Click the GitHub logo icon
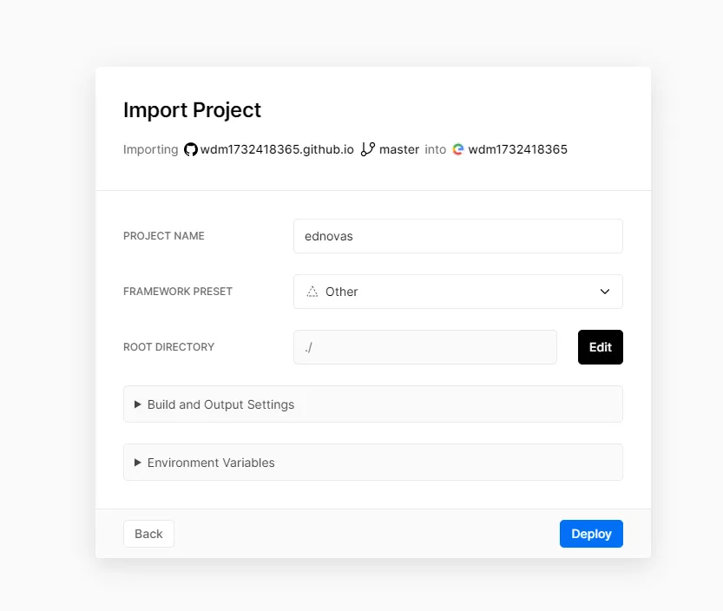The height and width of the screenshot is (611, 723). point(191,149)
